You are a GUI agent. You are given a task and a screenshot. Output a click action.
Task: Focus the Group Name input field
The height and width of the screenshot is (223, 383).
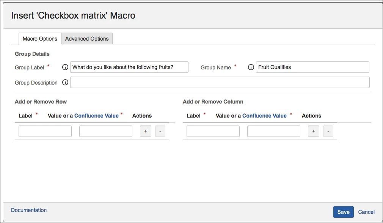pyautogui.click(x=312, y=67)
